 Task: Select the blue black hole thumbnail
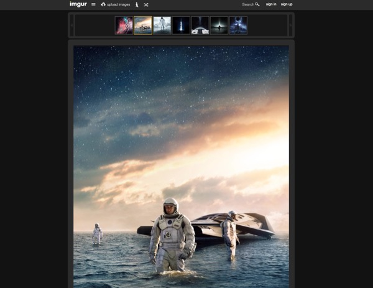click(x=238, y=26)
